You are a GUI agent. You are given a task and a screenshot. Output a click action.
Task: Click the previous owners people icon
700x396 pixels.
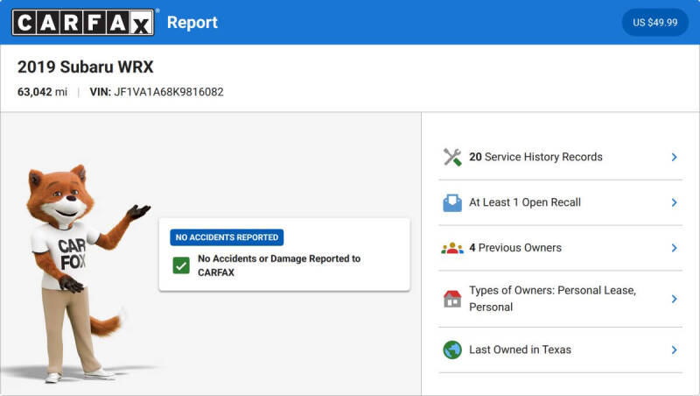pos(452,248)
